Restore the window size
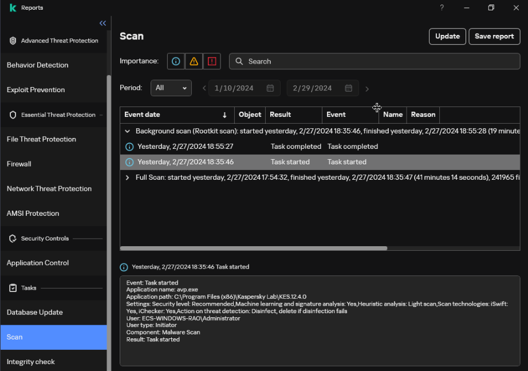Viewport: 528px width, 371px height. 491,7
